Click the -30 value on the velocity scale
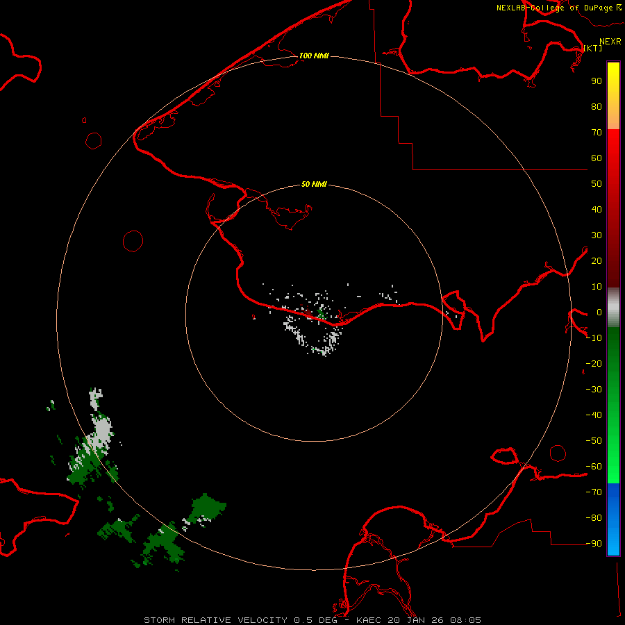 pos(594,390)
